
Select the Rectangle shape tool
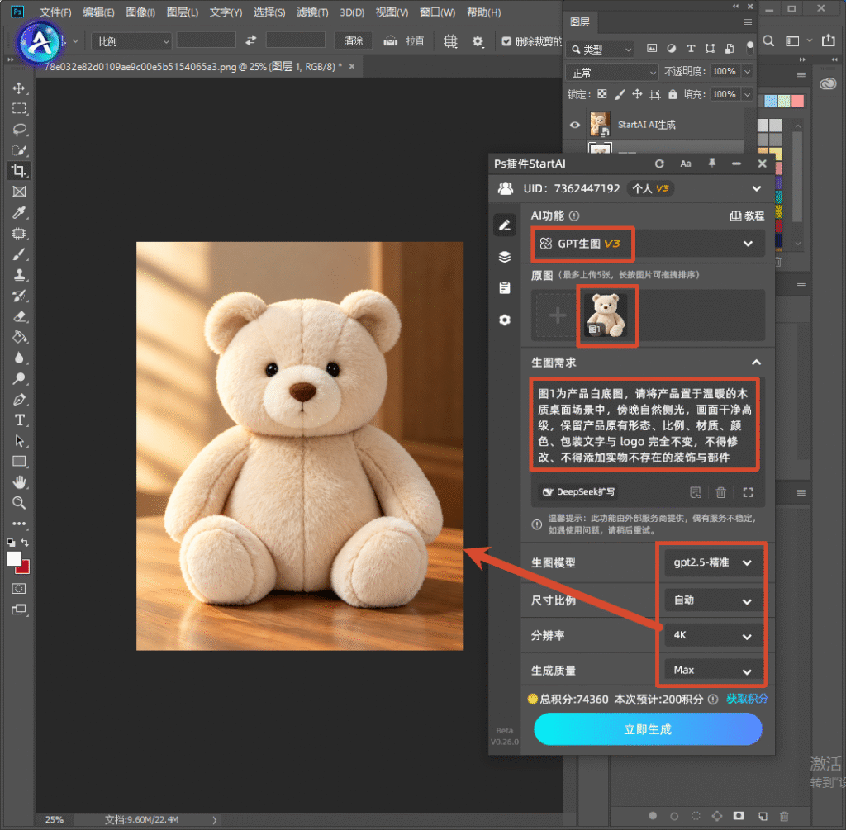[19, 462]
